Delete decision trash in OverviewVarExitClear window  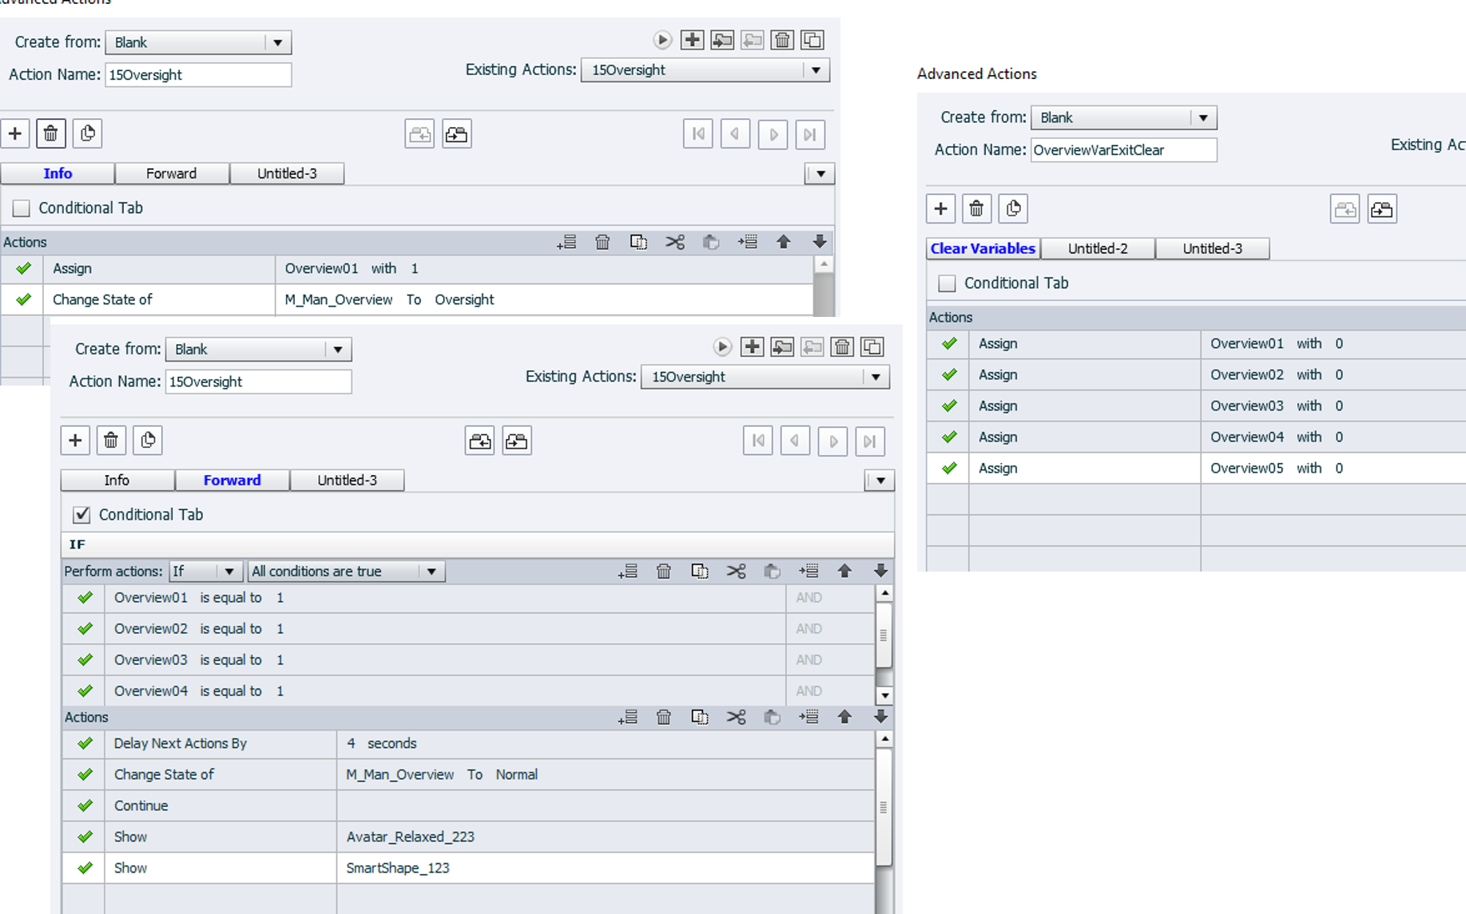(976, 209)
